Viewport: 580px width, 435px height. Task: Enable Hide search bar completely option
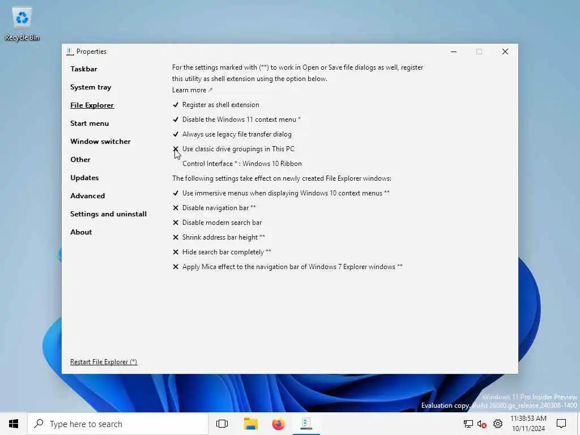coord(221,252)
